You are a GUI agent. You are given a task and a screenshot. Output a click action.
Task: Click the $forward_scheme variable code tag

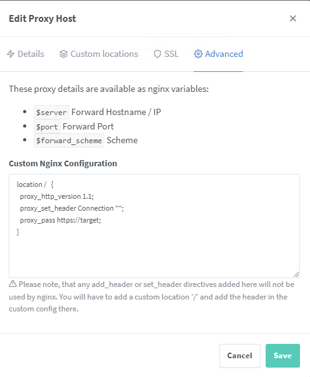pos(69,141)
